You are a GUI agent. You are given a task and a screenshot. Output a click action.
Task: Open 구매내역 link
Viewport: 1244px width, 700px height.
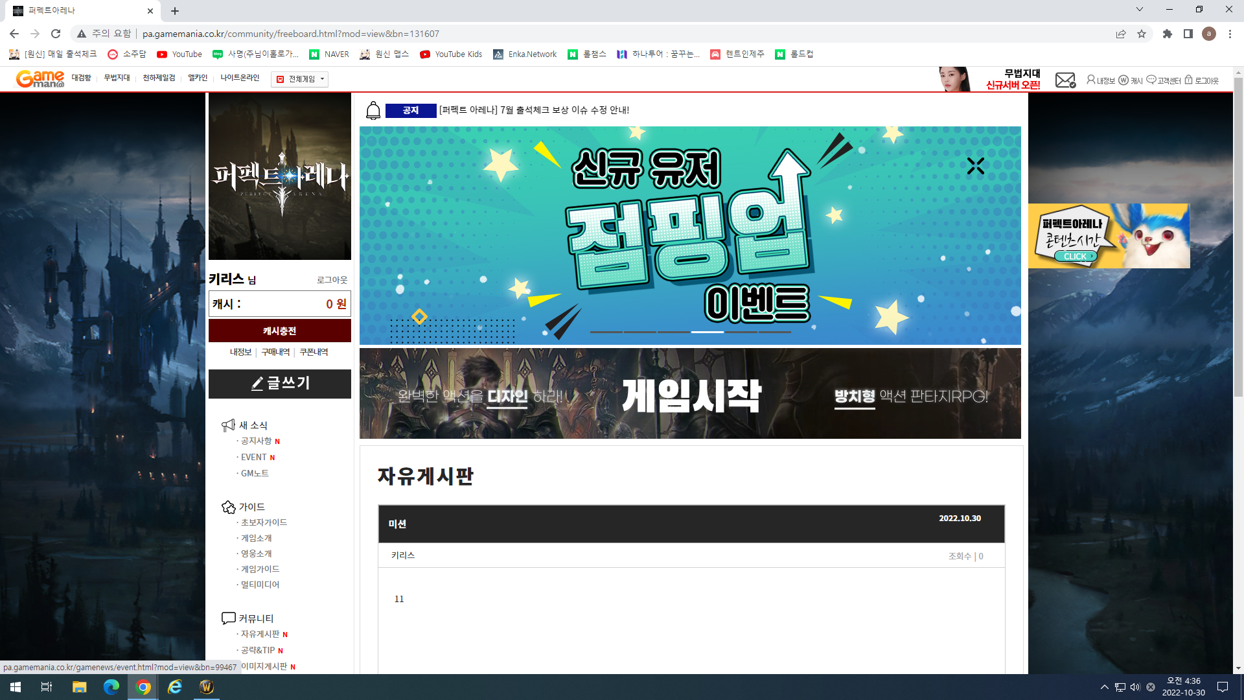click(275, 352)
